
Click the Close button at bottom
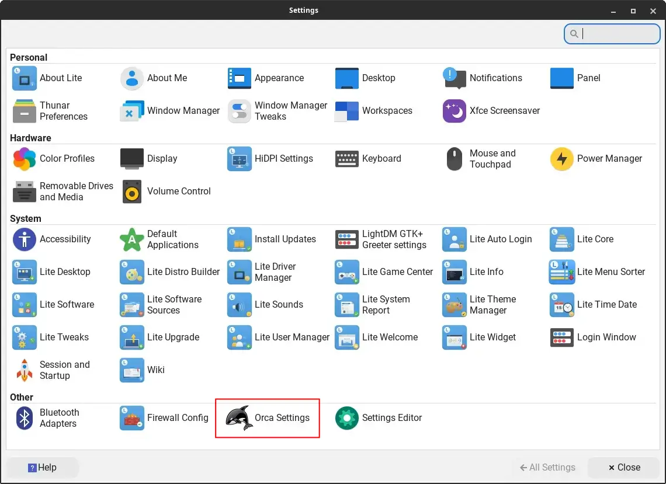[623, 468]
